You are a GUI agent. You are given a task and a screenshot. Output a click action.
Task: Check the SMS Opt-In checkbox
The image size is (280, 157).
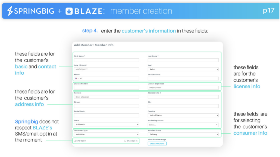[75, 141]
